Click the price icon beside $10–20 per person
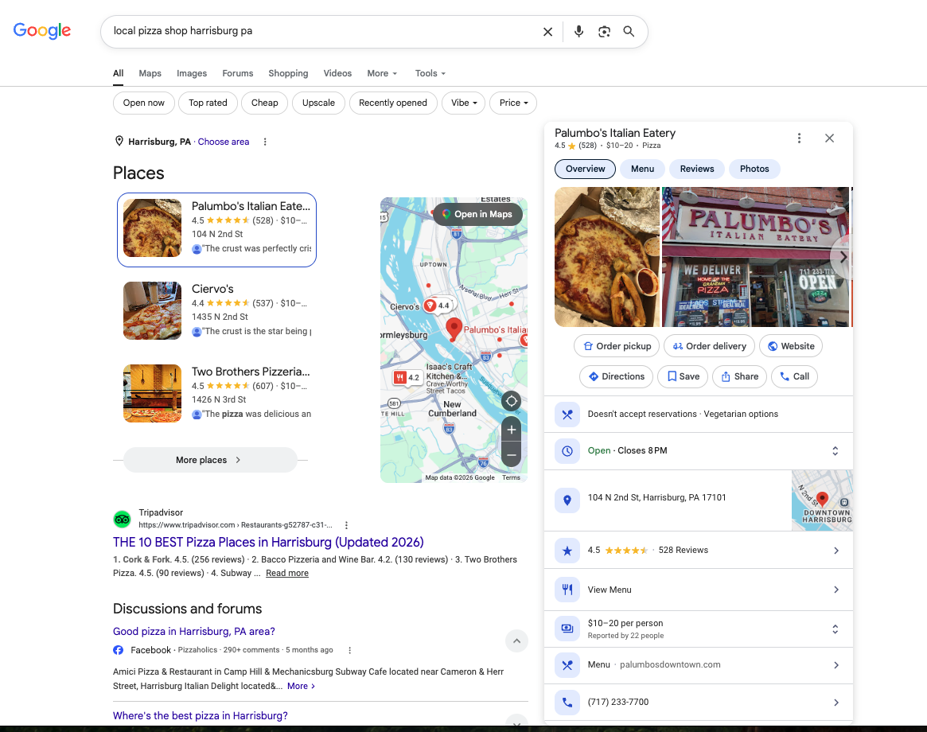 tap(567, 629)
